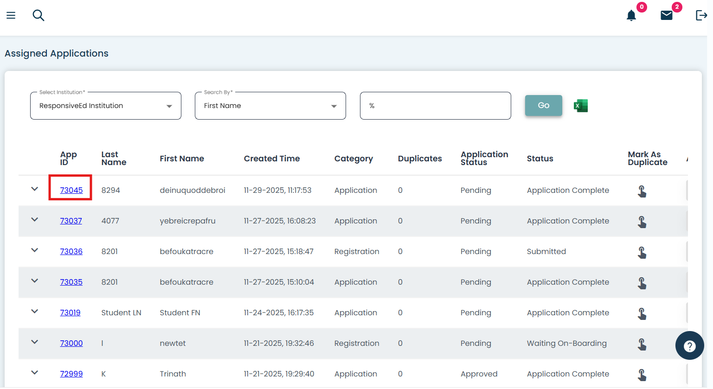Viewport: 713px width, 389px height.
Task: Expand the row for application 73019
Action: pos(34,312)
